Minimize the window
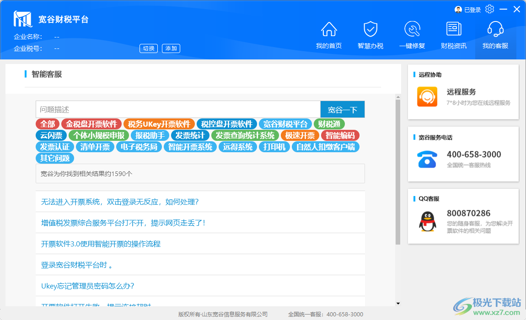The height and width of the screenshot is (320, 526). coord(503,10)
